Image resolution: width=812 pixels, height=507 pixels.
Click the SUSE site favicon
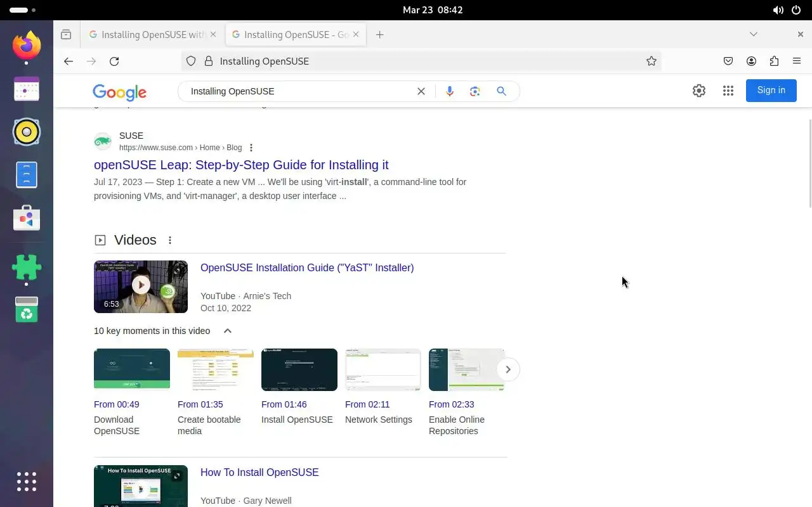click(103, 141)
